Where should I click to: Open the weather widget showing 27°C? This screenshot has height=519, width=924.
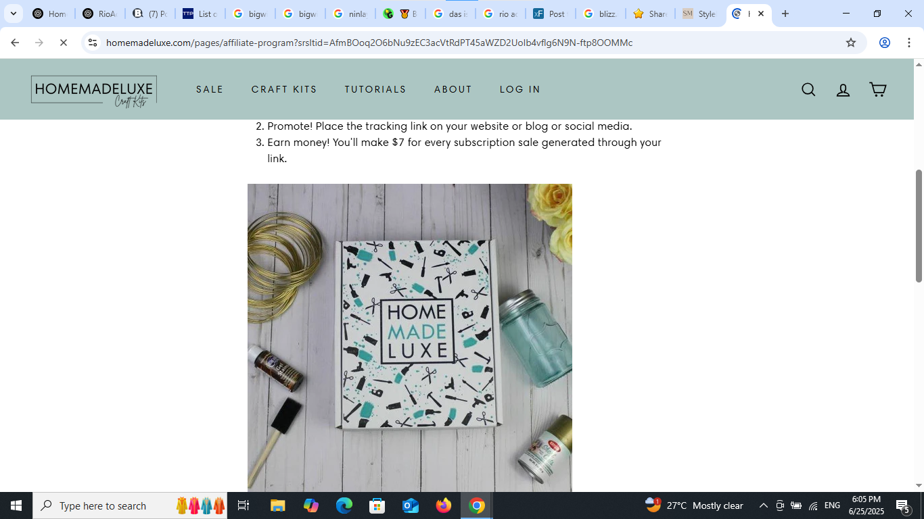tap(694, 505)
